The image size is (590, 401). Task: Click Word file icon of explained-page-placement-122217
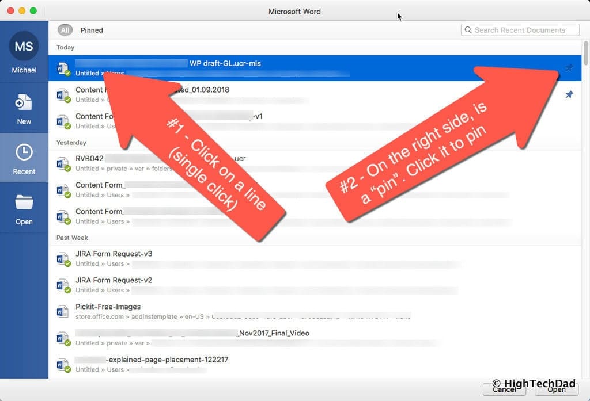coord(63,365)
